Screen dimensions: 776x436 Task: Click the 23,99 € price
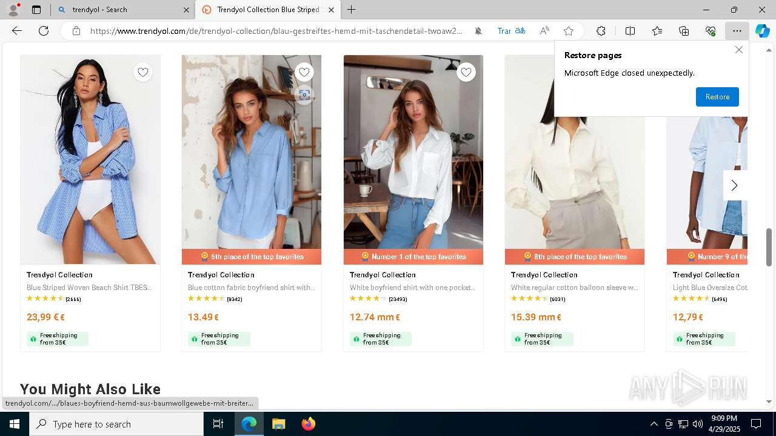coord(45,317)
